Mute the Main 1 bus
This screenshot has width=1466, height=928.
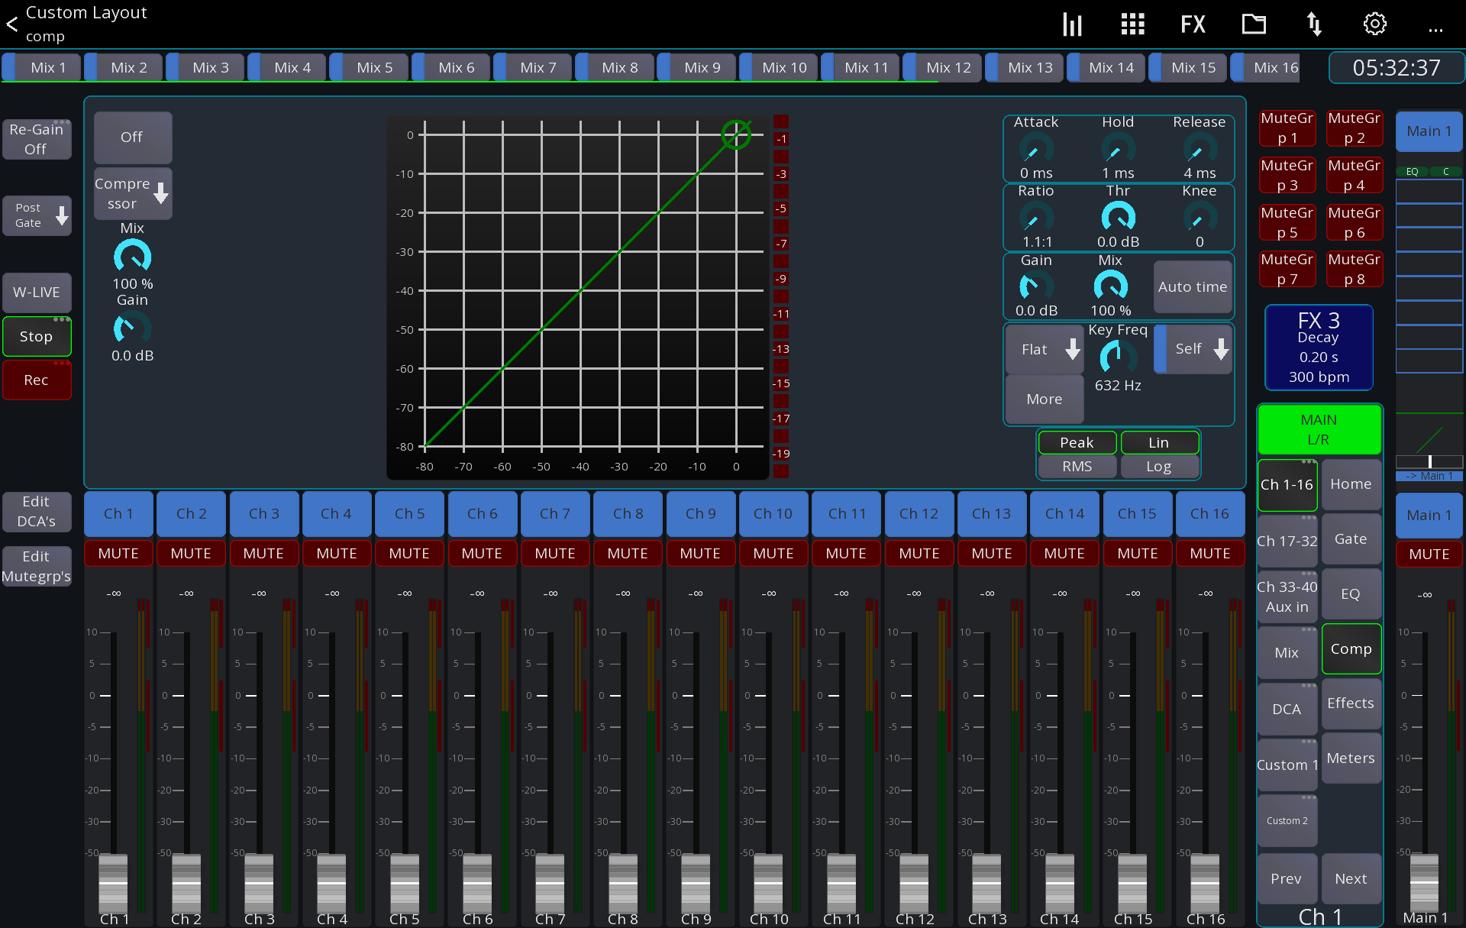pos(1429,555)
